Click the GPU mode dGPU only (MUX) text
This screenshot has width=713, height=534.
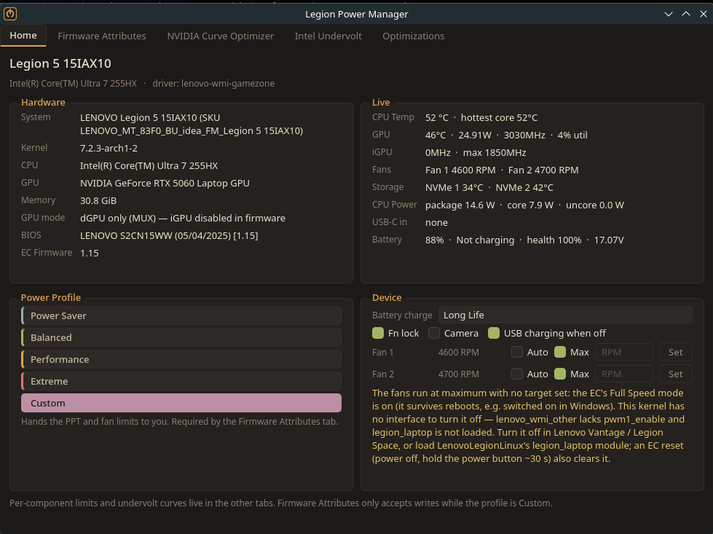coord(183,219)
